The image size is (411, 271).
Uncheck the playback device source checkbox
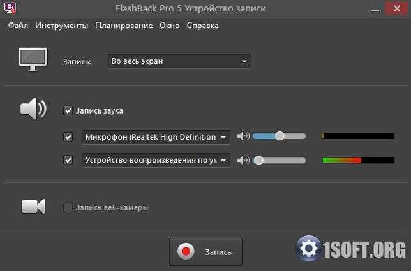[68, 159]
